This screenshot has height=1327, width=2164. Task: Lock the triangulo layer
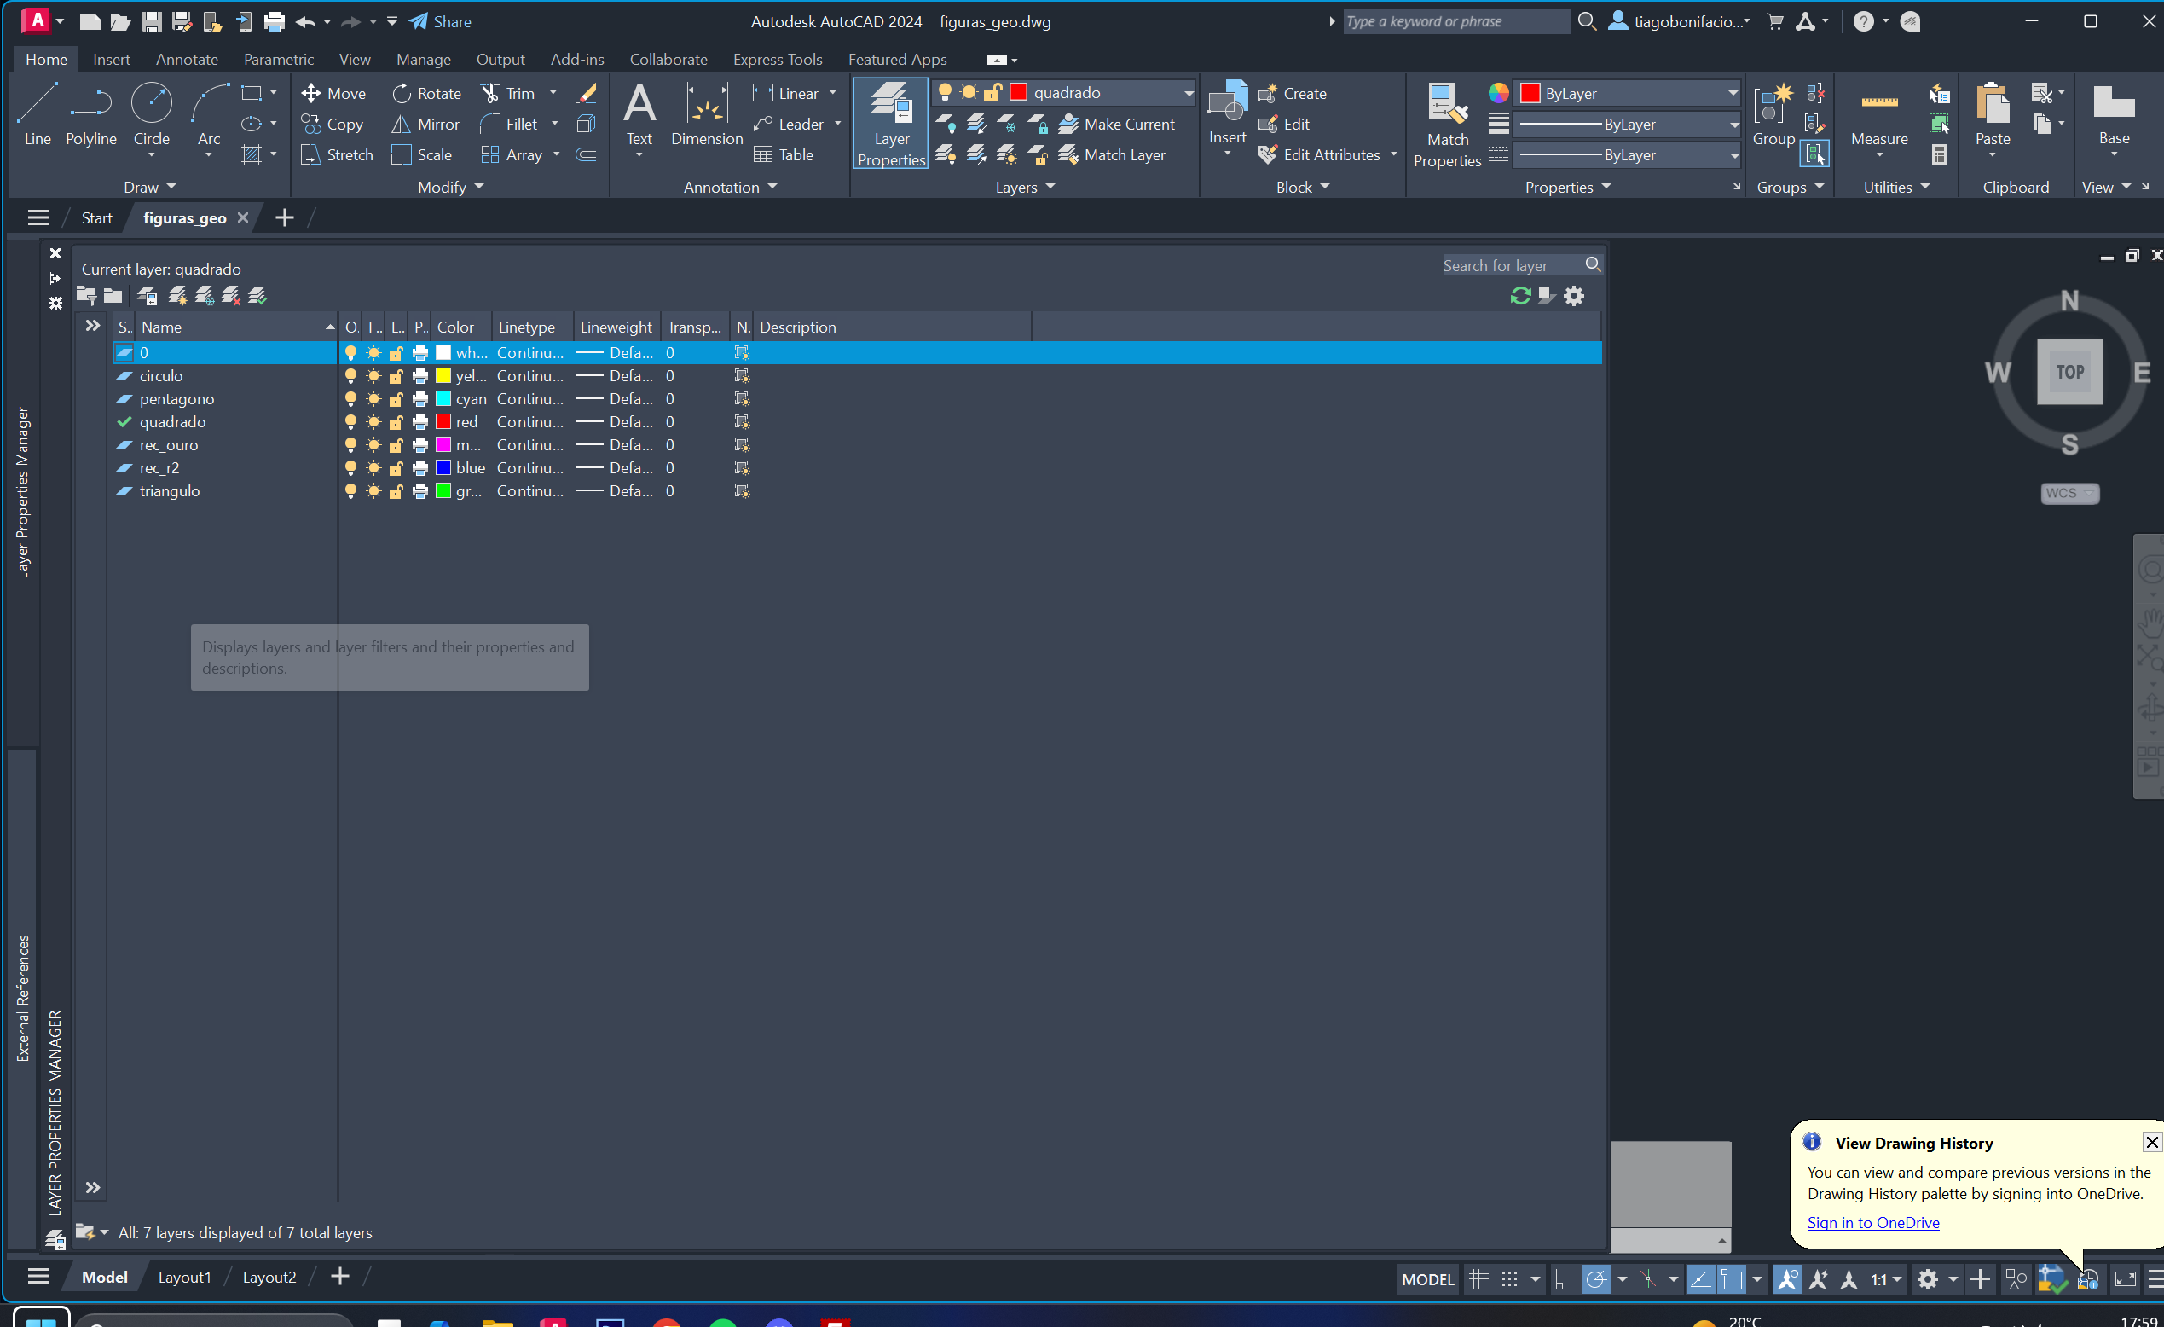396,491
